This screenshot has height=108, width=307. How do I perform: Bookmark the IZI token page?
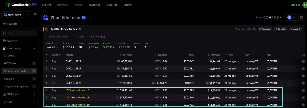click(x=302, y=18)
